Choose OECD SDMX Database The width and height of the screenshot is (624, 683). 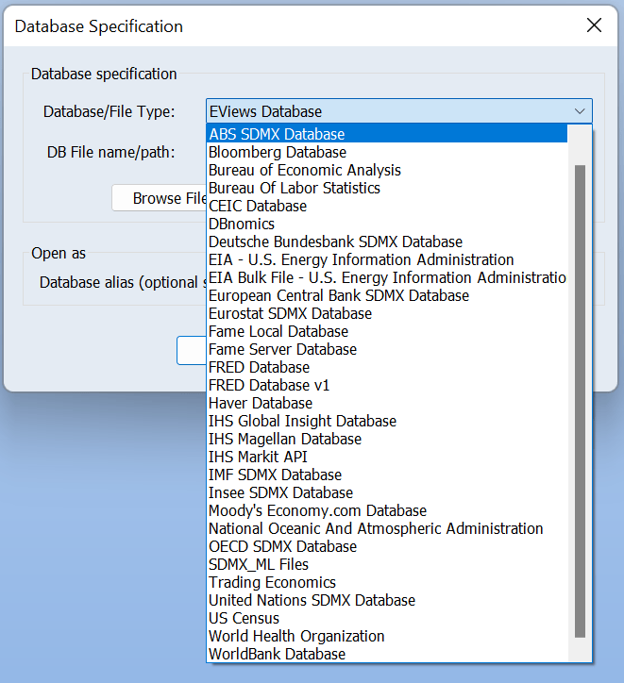point(282,546)
